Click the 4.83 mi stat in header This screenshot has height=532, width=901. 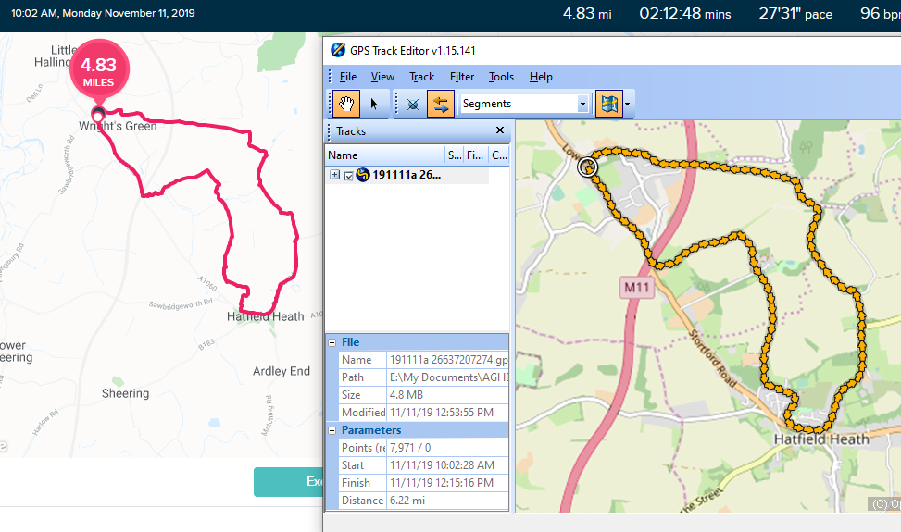tap(587, 13)
